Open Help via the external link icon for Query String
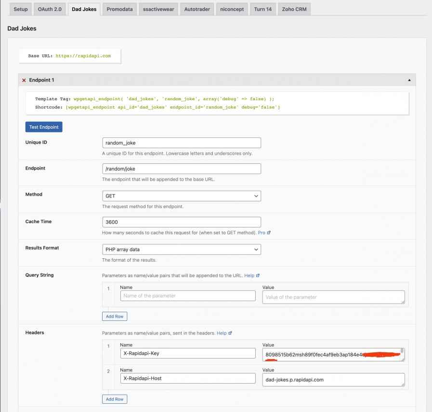The image size is (432, 412). (x=258, y=275)
